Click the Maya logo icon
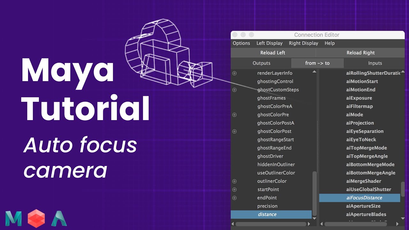Image resolution: width=409 pixels, height=230 pixels. click(x=13, y=219)
